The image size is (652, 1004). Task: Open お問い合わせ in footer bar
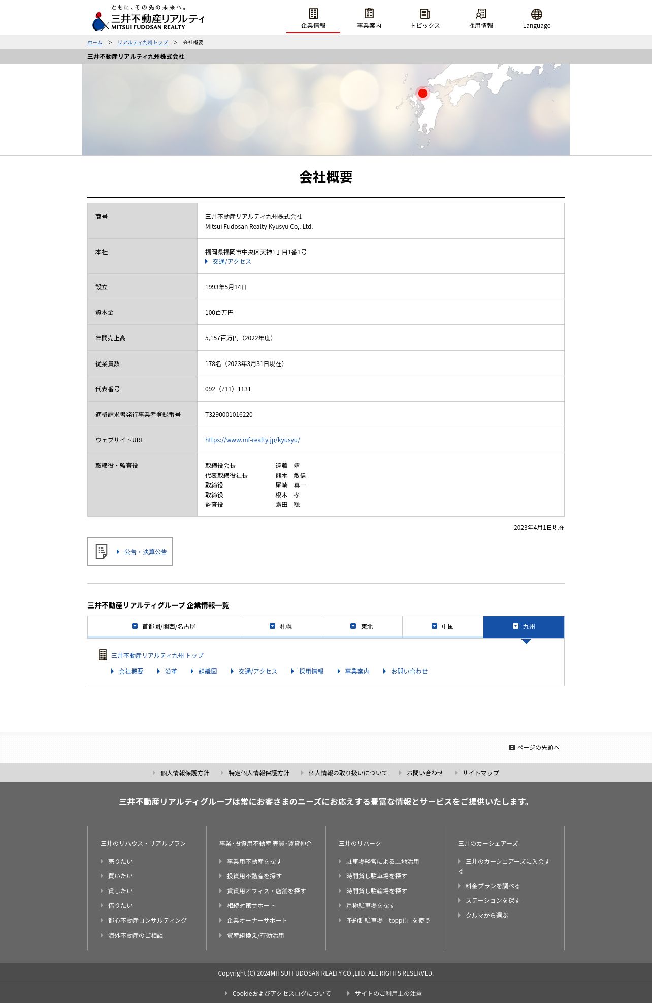425,773
